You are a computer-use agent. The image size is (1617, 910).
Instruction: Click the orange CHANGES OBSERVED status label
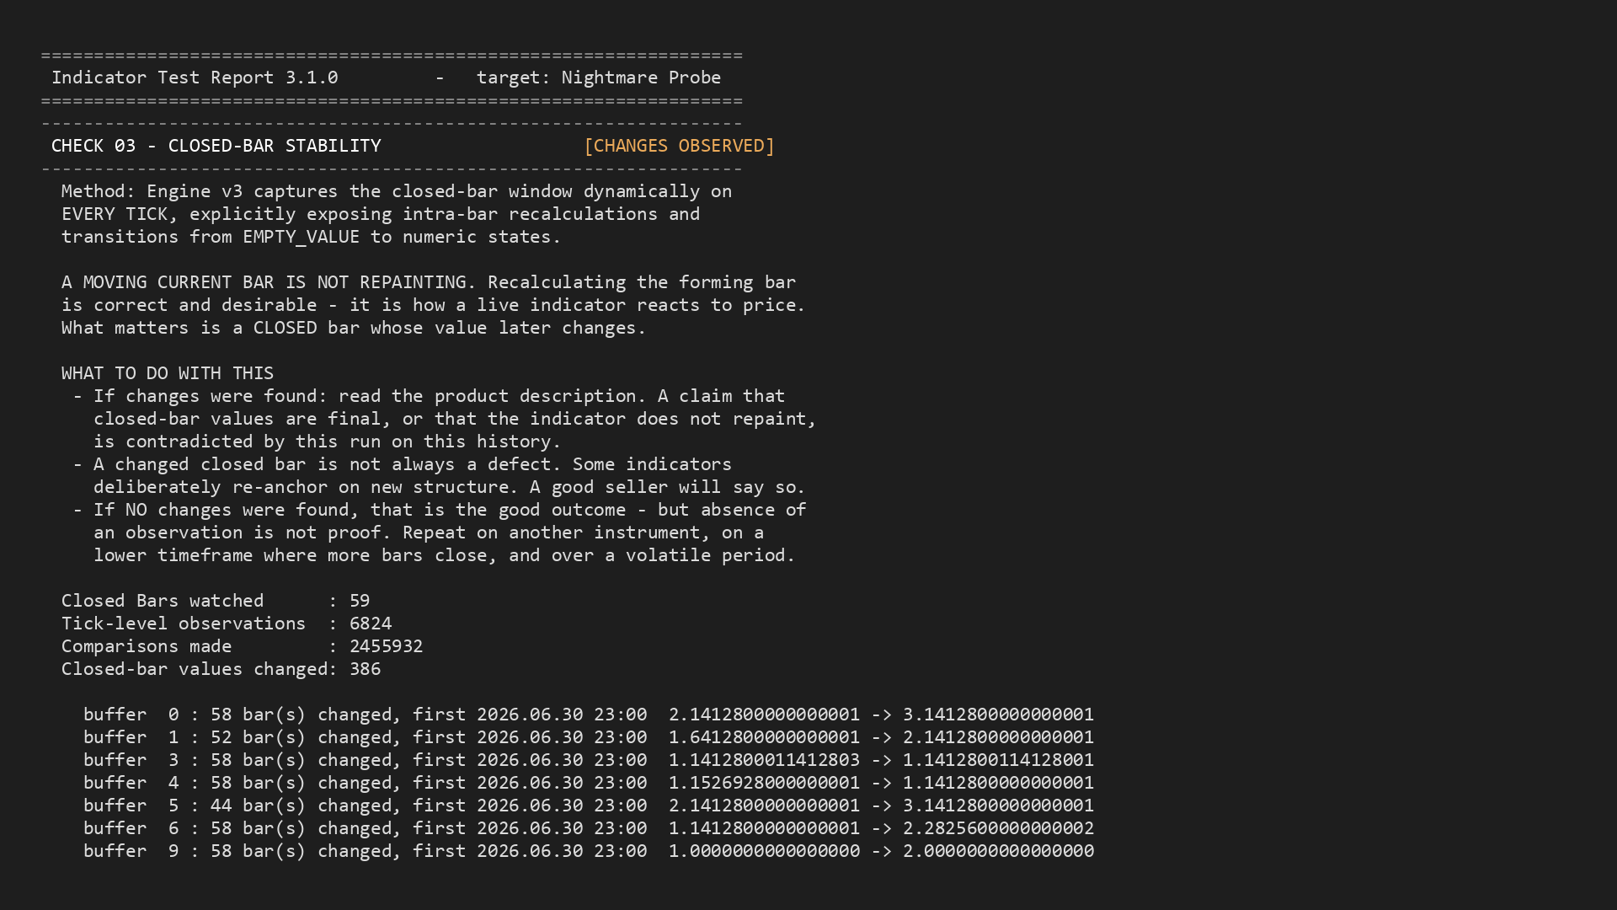pyautogui.click(x=679, y=146)
